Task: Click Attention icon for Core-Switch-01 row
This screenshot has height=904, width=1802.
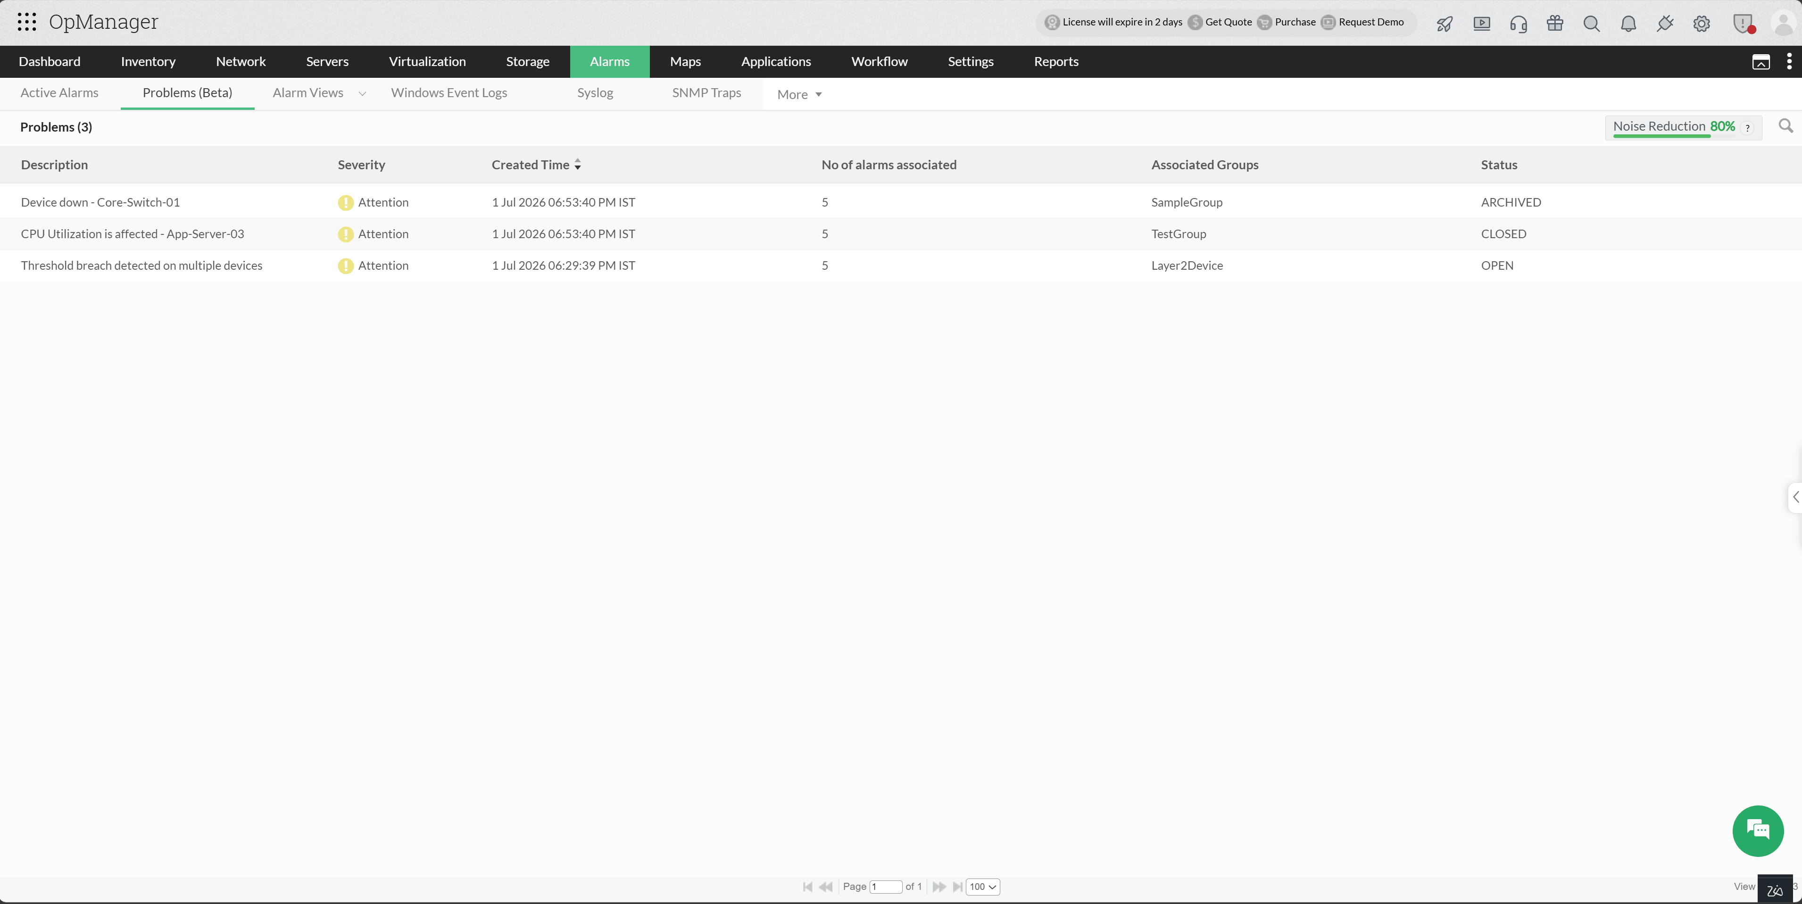Action: [346, 203]
